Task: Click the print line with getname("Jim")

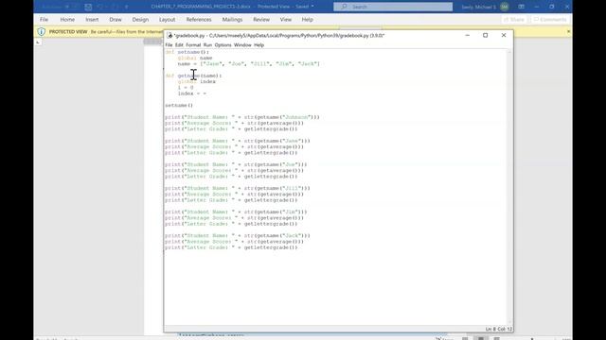Action: [x=236, y=212]
